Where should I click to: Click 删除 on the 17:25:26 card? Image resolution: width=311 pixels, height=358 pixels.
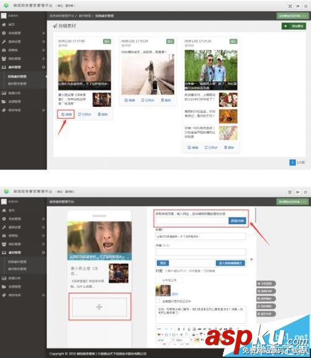[229, 148]
